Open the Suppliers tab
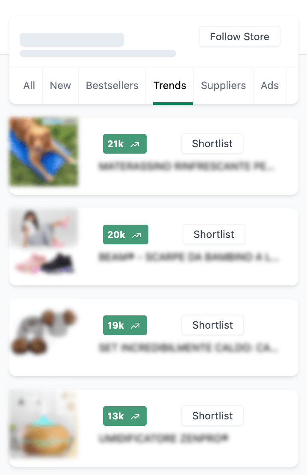Screen dimensions: 307x475 click(x=223, y=86)
